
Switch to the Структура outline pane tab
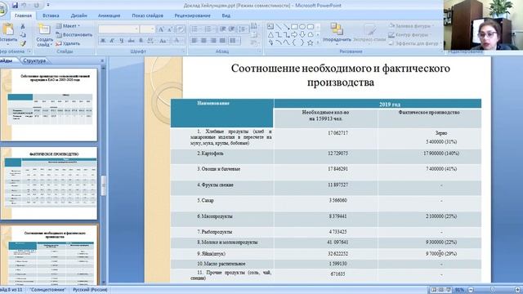click(x=34, y=61)
